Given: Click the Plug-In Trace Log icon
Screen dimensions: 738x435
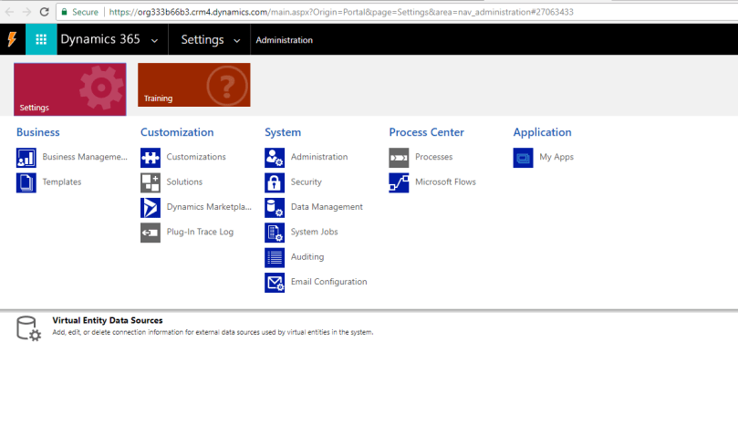Looking at the screenshot, I should coord(151,233).
